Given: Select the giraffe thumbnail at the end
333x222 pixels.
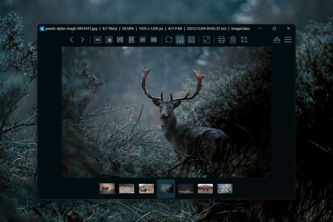Looking at the screenshot, I should [225, 189].
